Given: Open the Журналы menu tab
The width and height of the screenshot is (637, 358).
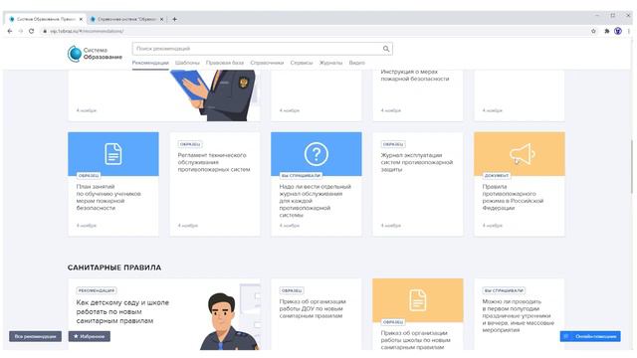Looking at the screenshot, I should coord(330,63).
